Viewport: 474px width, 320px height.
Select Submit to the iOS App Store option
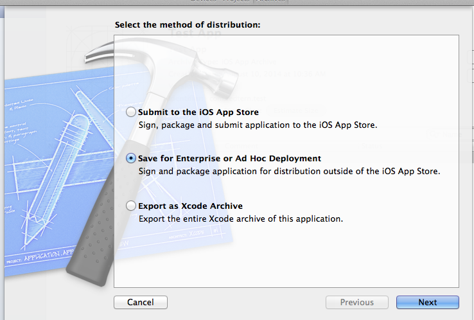pos(131,112)
